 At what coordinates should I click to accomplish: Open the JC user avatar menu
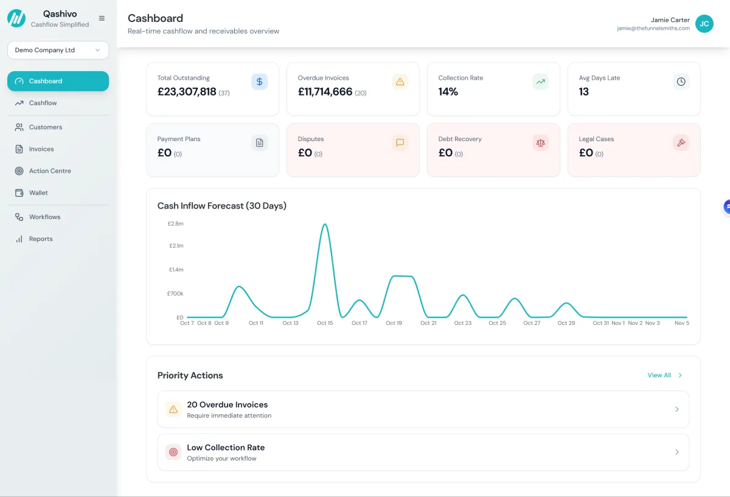[x=704, y=24]
